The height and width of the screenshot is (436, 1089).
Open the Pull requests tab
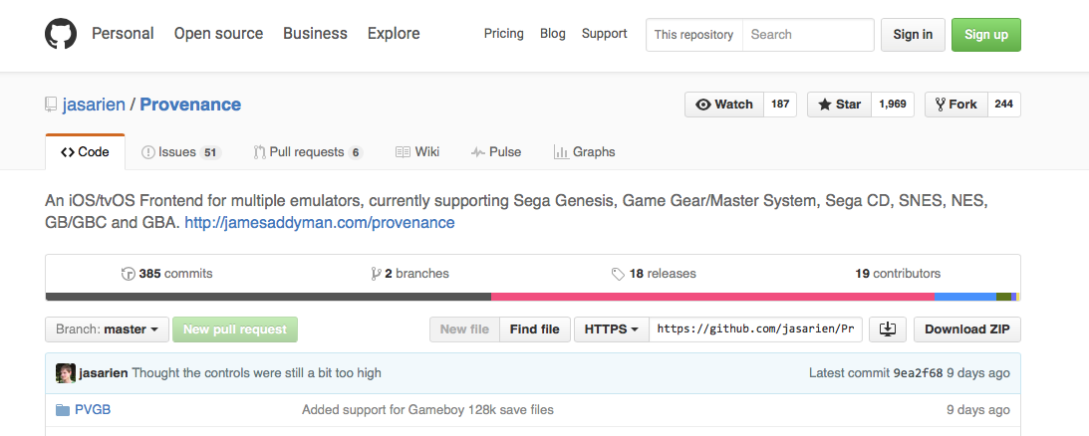308,152
